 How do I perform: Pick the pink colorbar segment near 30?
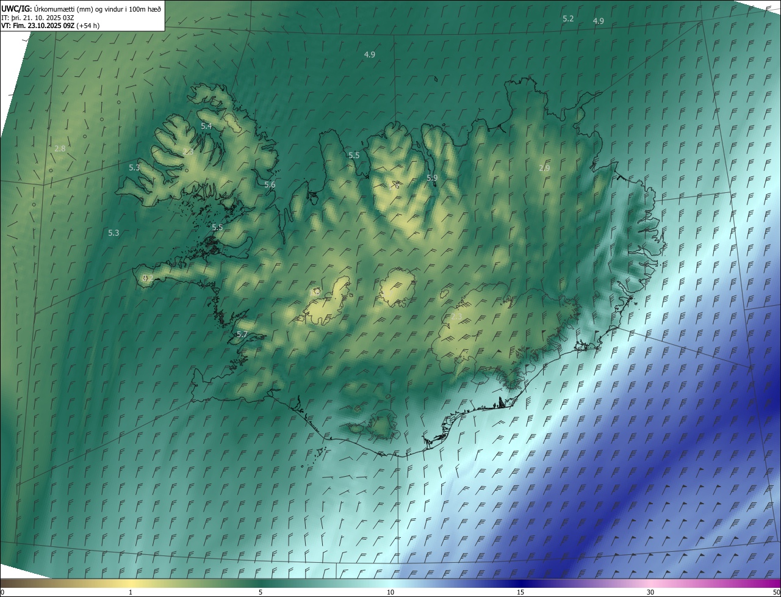click(x=650, y=583)
